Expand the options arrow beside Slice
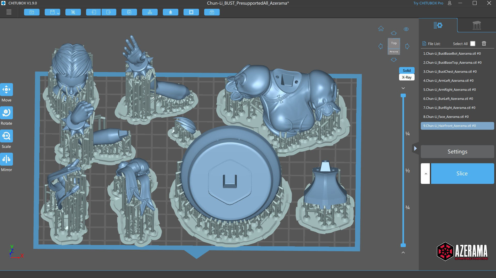The height and width of the screenshot is (278, 496). click(x=425, y=174)
